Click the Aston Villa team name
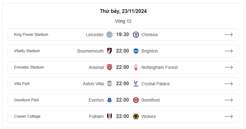Viewport: 246px width, 129px height. 93,84
